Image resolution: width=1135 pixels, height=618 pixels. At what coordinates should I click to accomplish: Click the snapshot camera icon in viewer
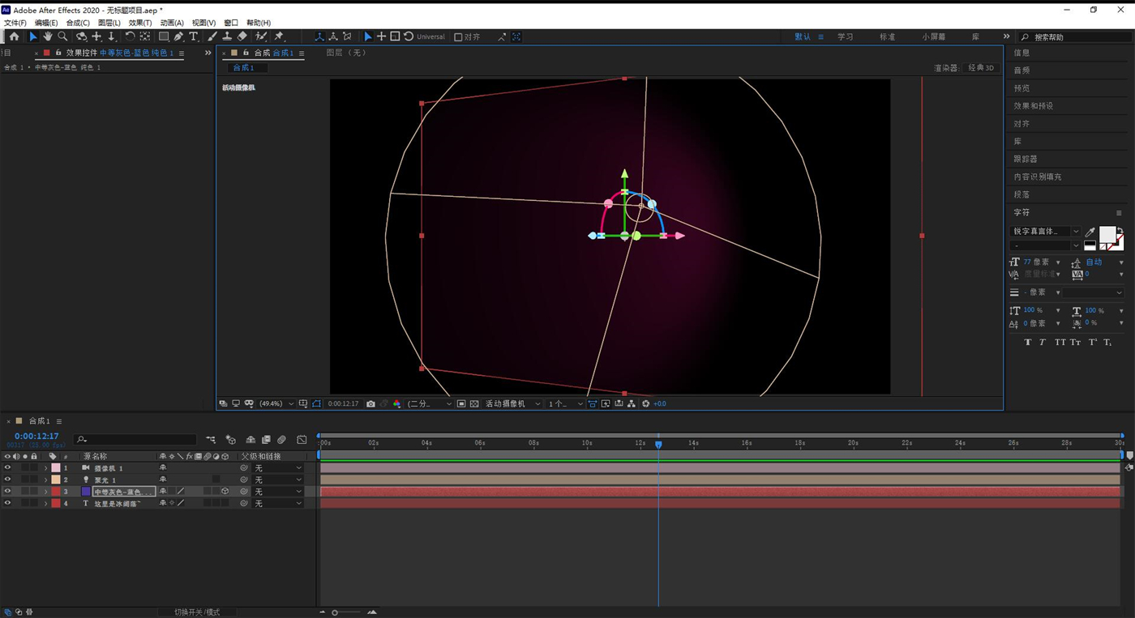[370, 403]
